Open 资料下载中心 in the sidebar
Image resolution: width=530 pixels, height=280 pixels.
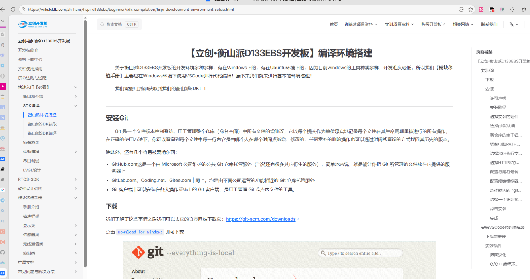tap(30, 60)
